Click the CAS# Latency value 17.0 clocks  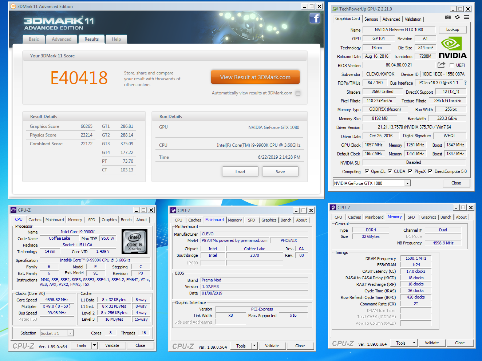coord(416,271)
